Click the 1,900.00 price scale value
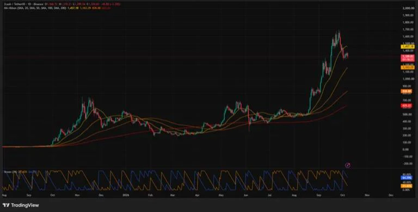 coord(408,15)
